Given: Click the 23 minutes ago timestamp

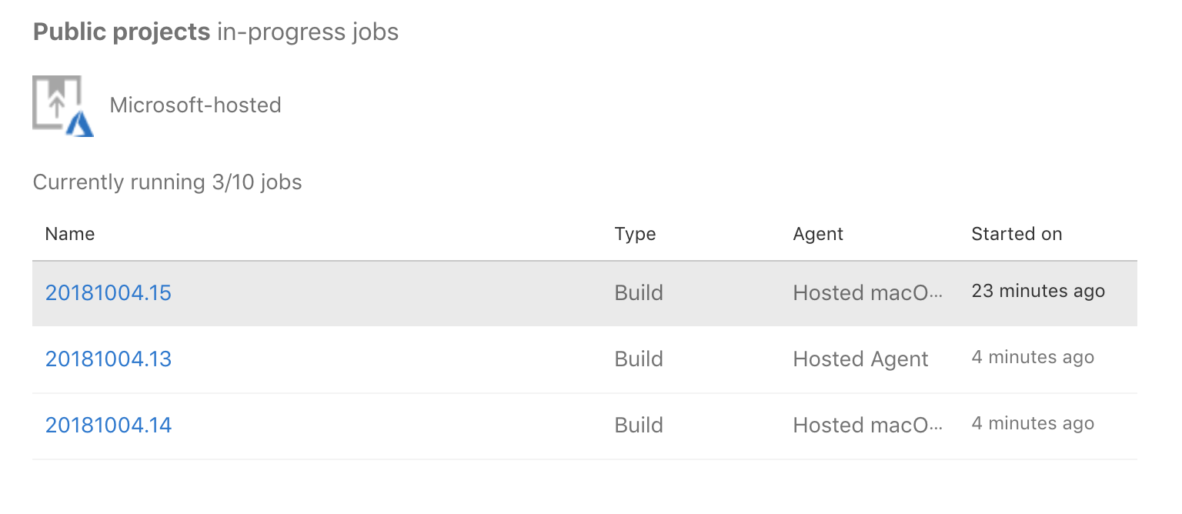Looking at the screenshot, I should pyautogui.click(x=1038, y=291).
